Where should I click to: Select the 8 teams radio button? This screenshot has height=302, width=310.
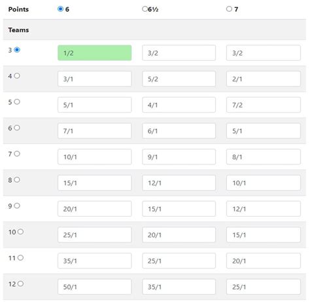[17, 179]
